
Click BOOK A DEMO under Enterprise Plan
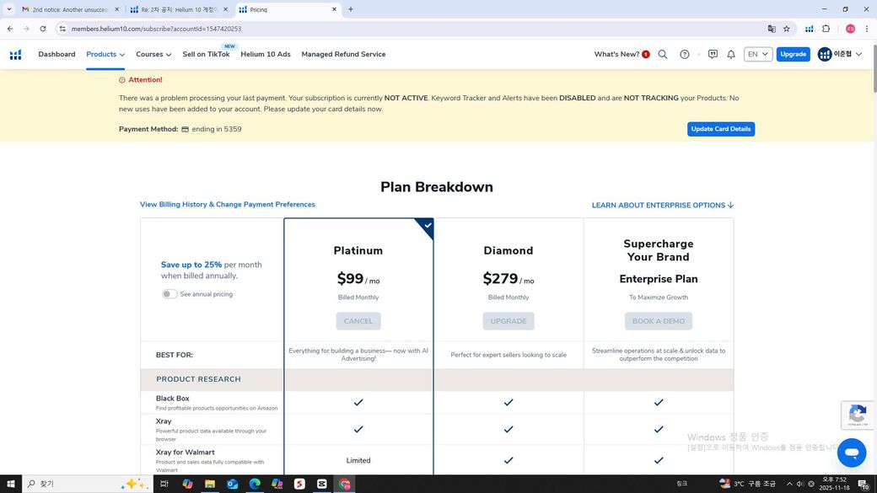click(x=659, y=321)
